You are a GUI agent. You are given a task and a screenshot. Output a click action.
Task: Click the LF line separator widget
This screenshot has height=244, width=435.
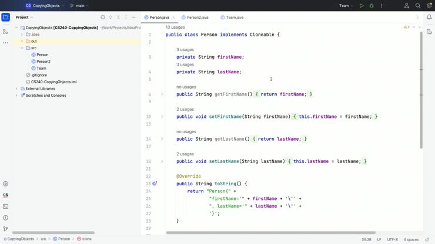[379, 239]
